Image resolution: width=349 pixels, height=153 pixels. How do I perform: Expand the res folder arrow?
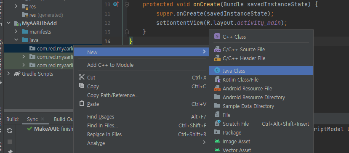(16, 6)
